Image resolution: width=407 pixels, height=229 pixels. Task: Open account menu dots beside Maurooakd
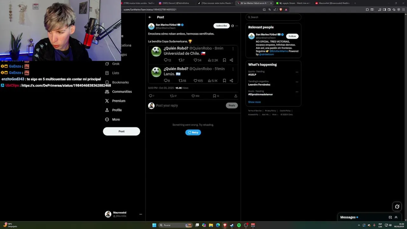click(141, 214)
